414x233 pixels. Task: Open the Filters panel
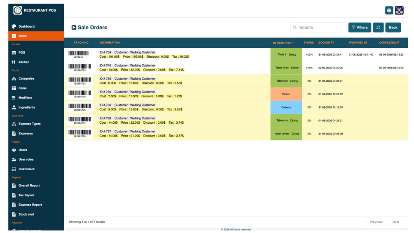tap(360, 28)
